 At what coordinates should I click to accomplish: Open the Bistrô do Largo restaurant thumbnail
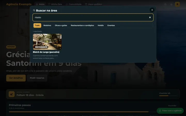(x=47, y=42)
